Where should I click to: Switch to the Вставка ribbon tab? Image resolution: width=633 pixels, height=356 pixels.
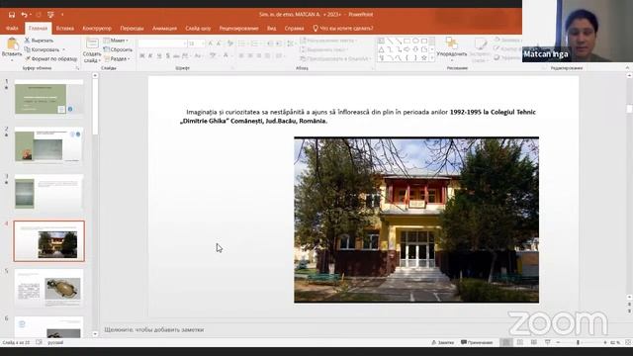[x=65, y=29]
